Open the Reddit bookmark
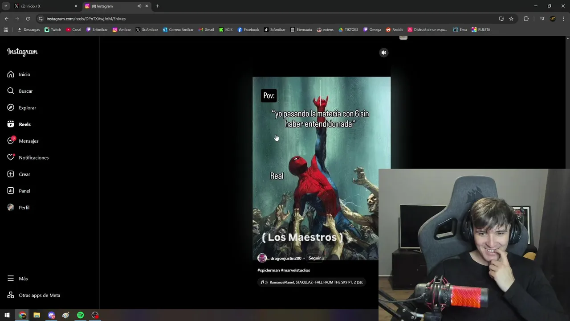Image resolution: width=570 pixels, height=321 pixels. [x=395, y=30]
